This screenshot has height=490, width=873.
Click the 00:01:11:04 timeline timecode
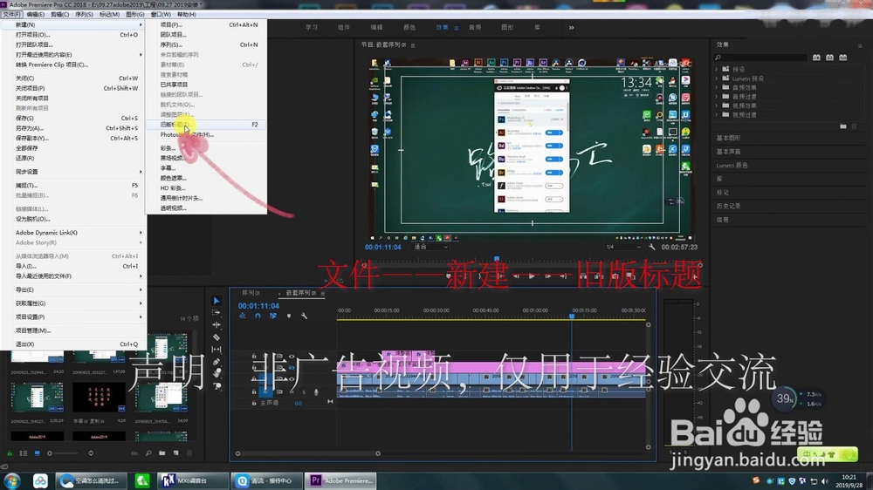point(258,306)
